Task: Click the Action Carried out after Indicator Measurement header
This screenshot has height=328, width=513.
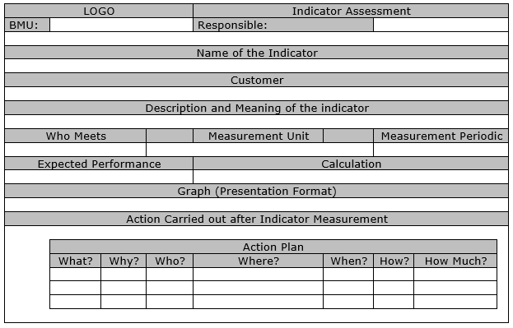Action: pos(257,219)
